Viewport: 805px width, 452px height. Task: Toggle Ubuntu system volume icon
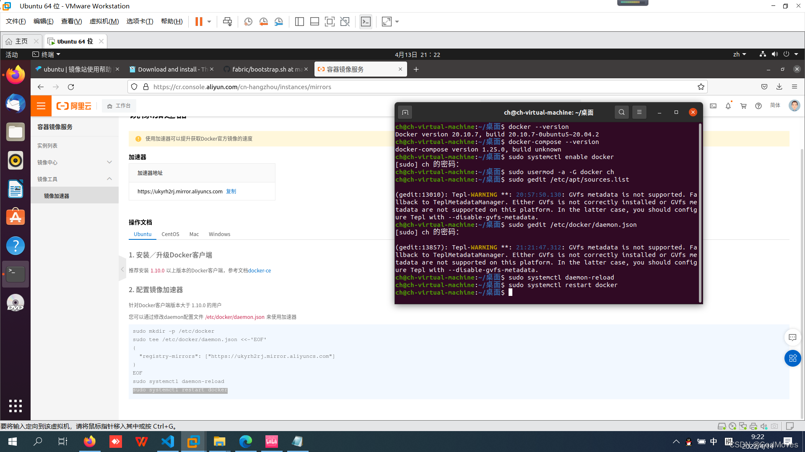774,54
